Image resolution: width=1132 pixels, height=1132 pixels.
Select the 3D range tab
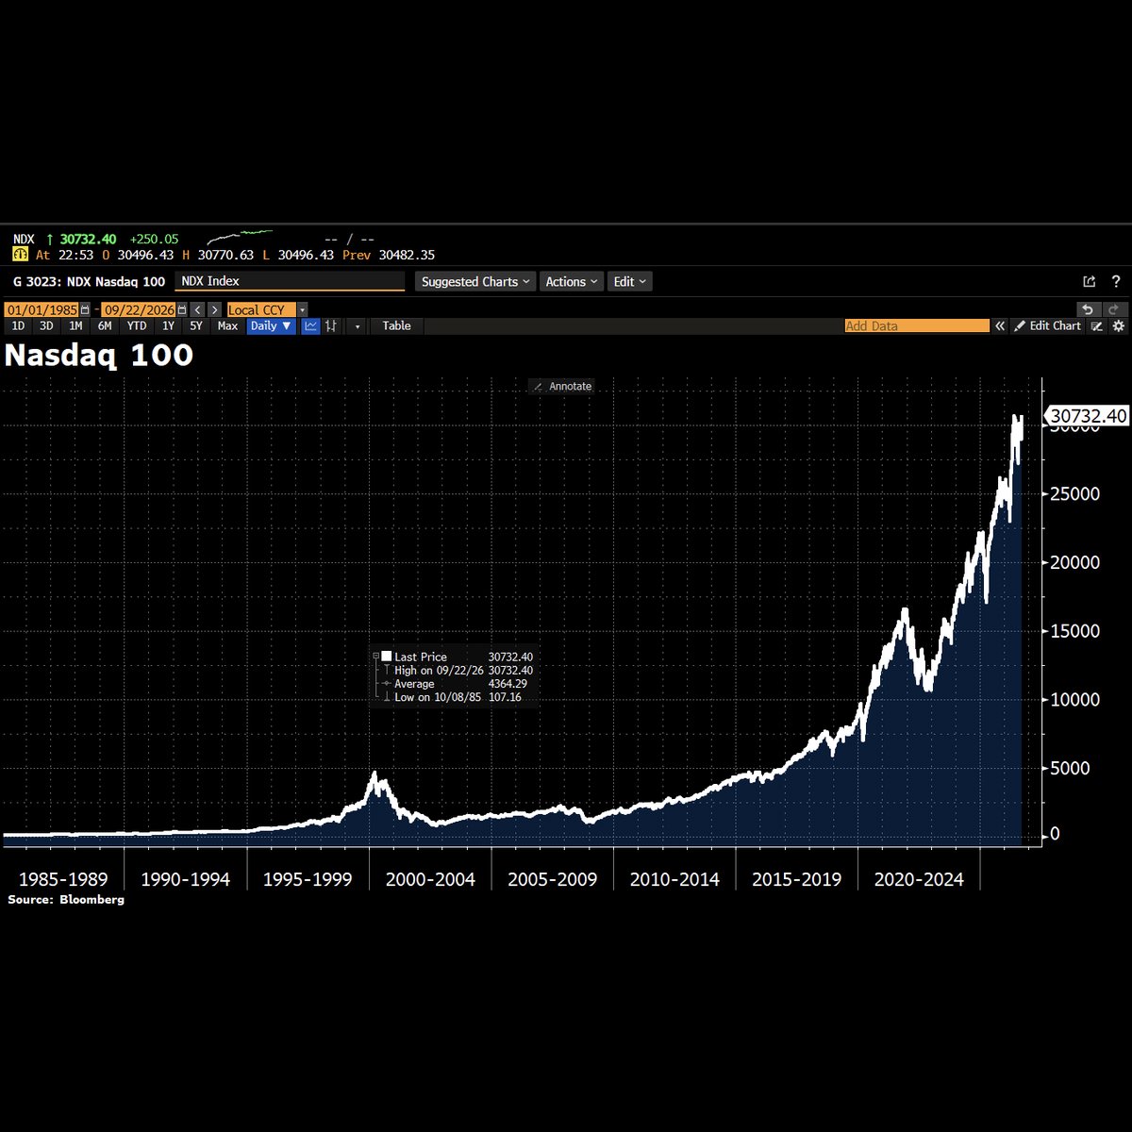(46, 325)
